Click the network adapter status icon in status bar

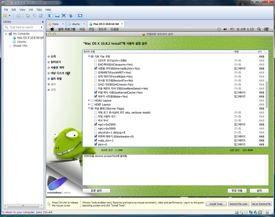point(250,212)
